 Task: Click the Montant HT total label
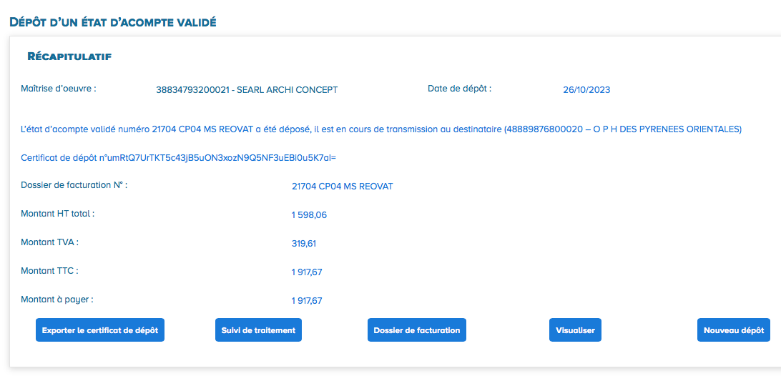[x=58, y=213]
